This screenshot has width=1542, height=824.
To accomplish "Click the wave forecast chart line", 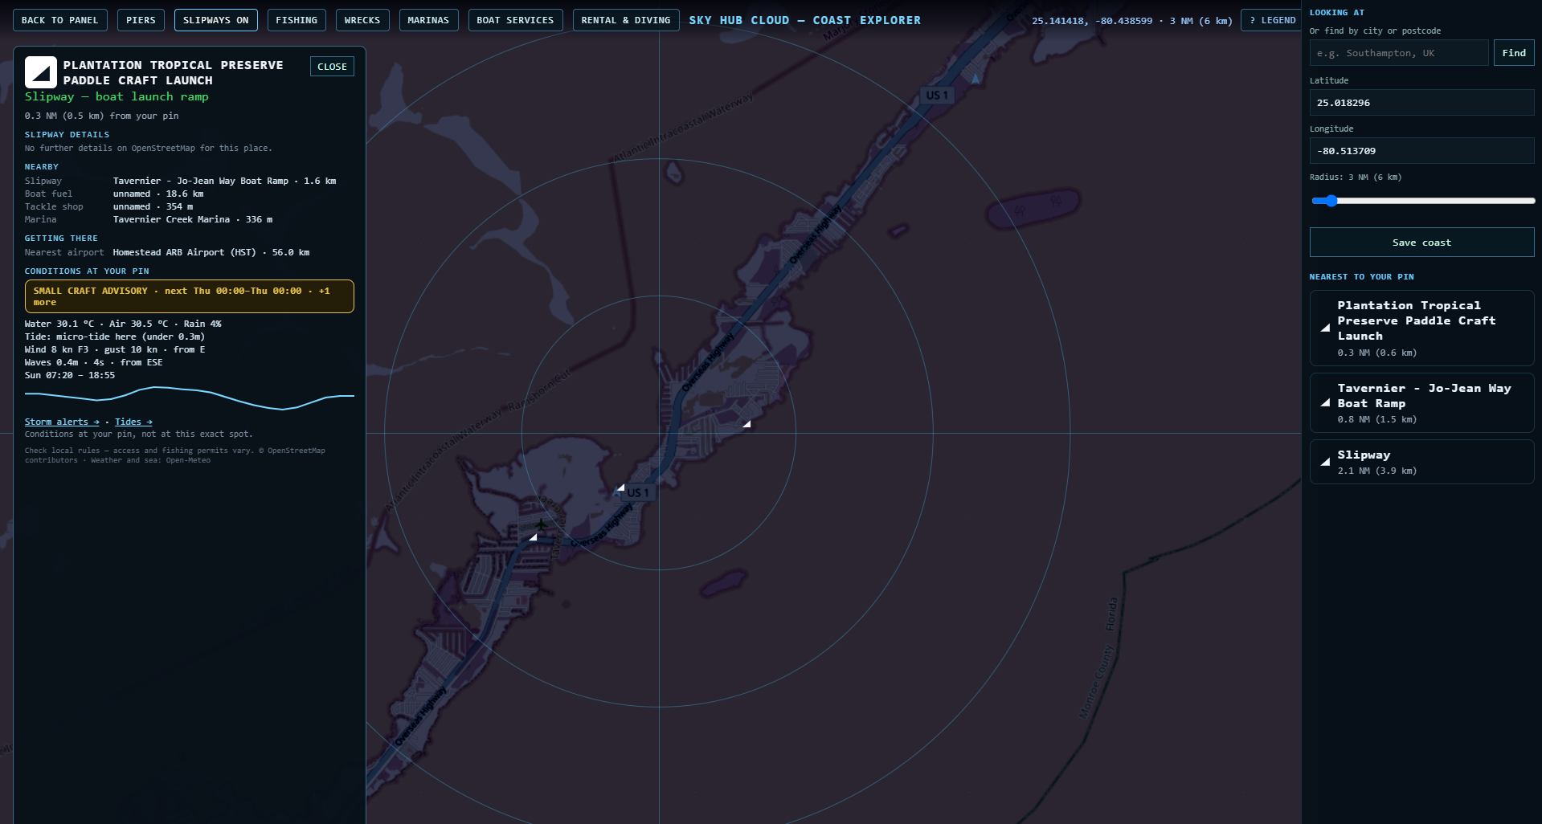I will 189,398.
